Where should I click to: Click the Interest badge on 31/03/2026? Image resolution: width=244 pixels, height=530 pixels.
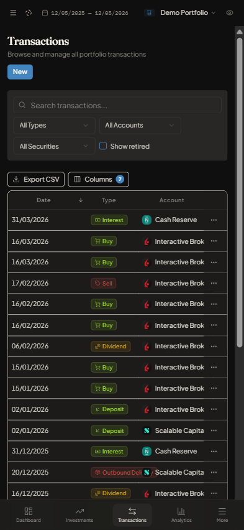(x=109, y=220)
